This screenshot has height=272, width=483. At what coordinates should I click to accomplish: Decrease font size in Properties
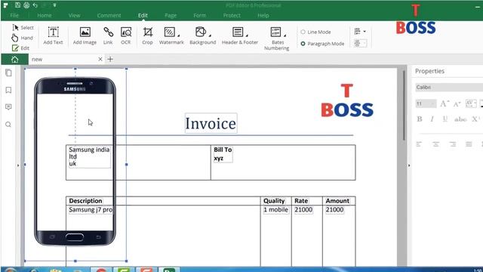click(457, 104)
